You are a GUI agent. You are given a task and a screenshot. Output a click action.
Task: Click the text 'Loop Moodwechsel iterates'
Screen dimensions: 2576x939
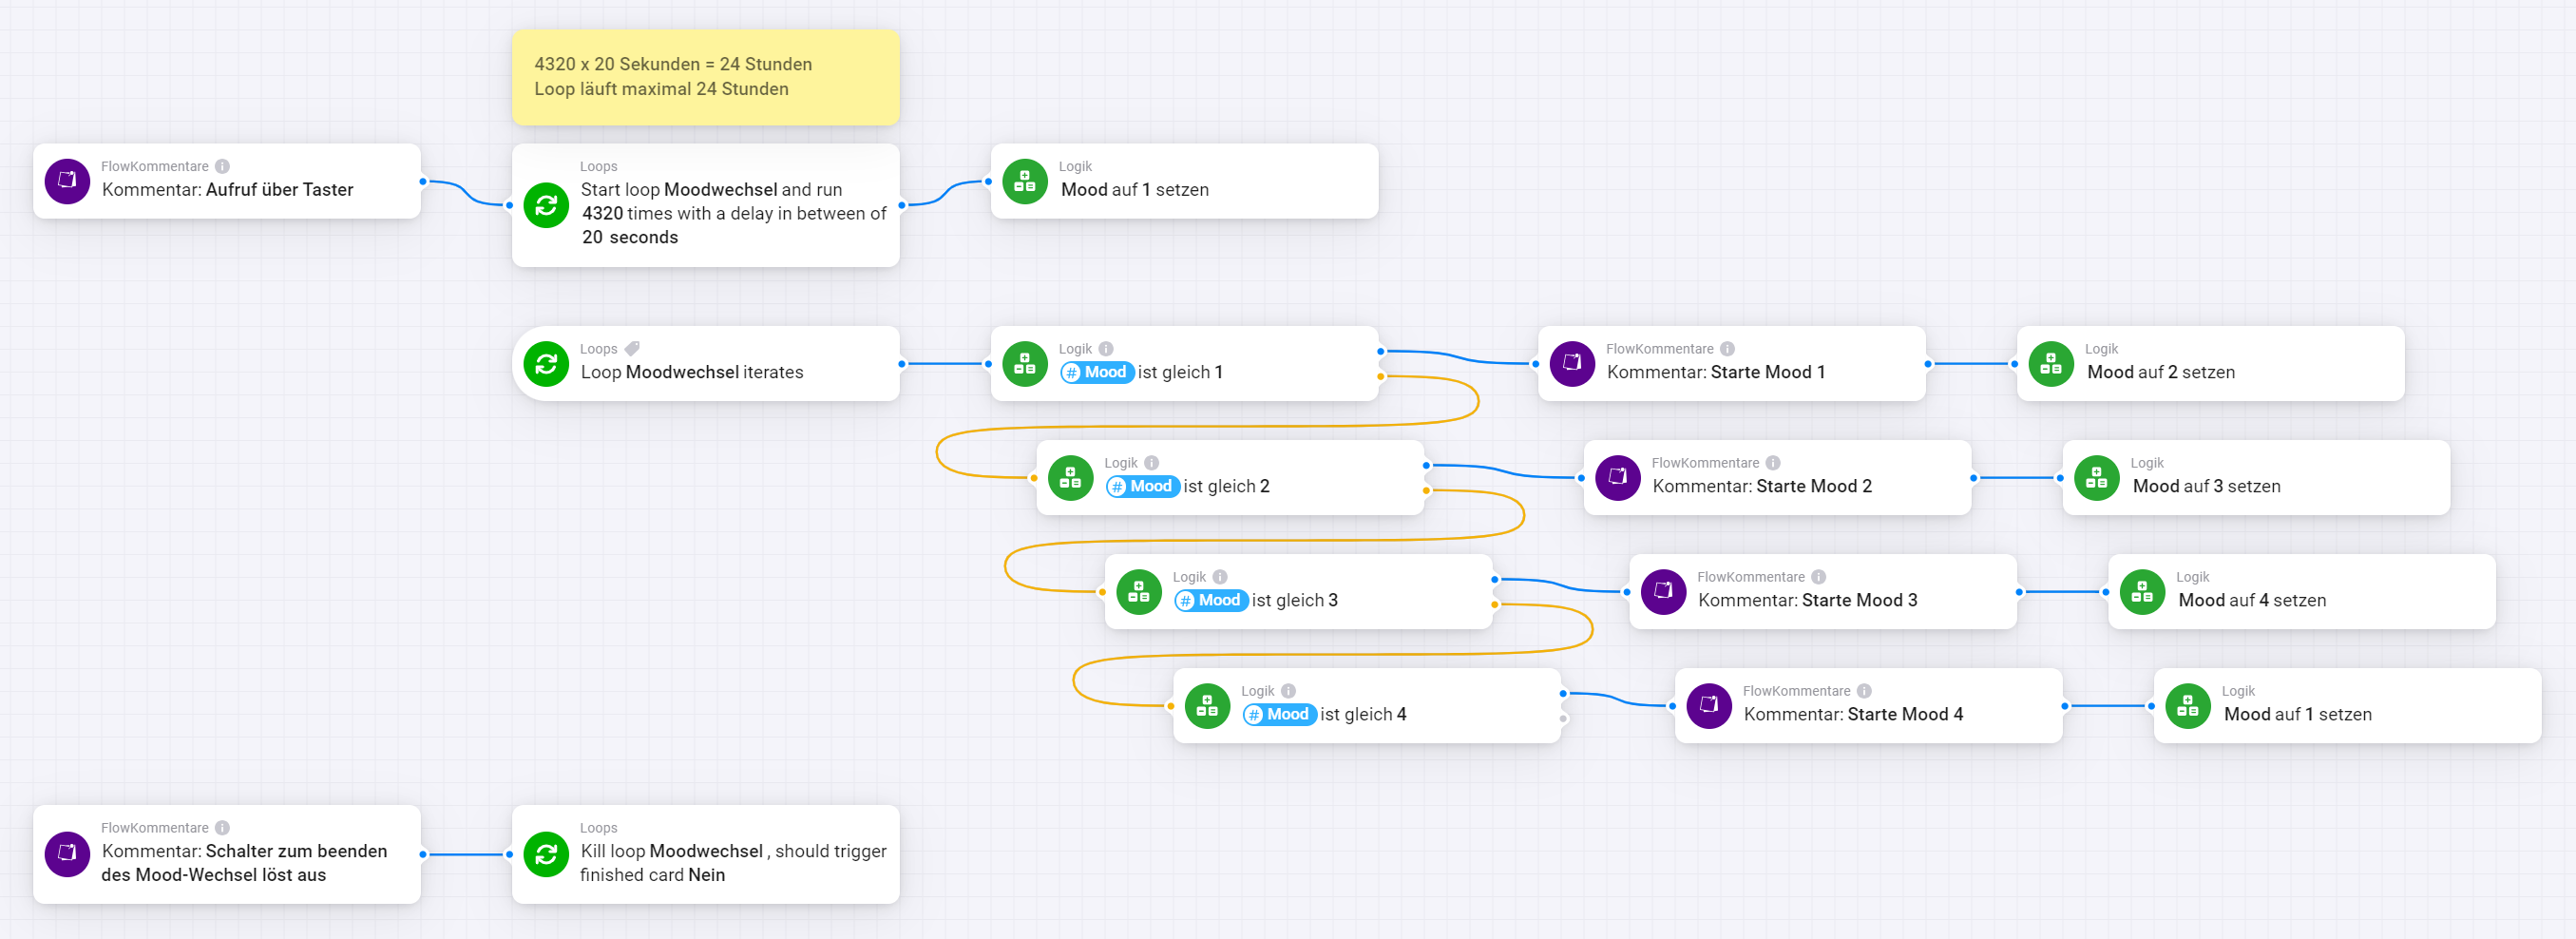[692, 373]
